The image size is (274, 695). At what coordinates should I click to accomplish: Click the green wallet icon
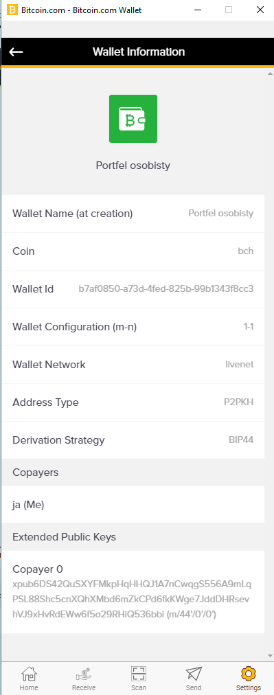tap(133, 119)
